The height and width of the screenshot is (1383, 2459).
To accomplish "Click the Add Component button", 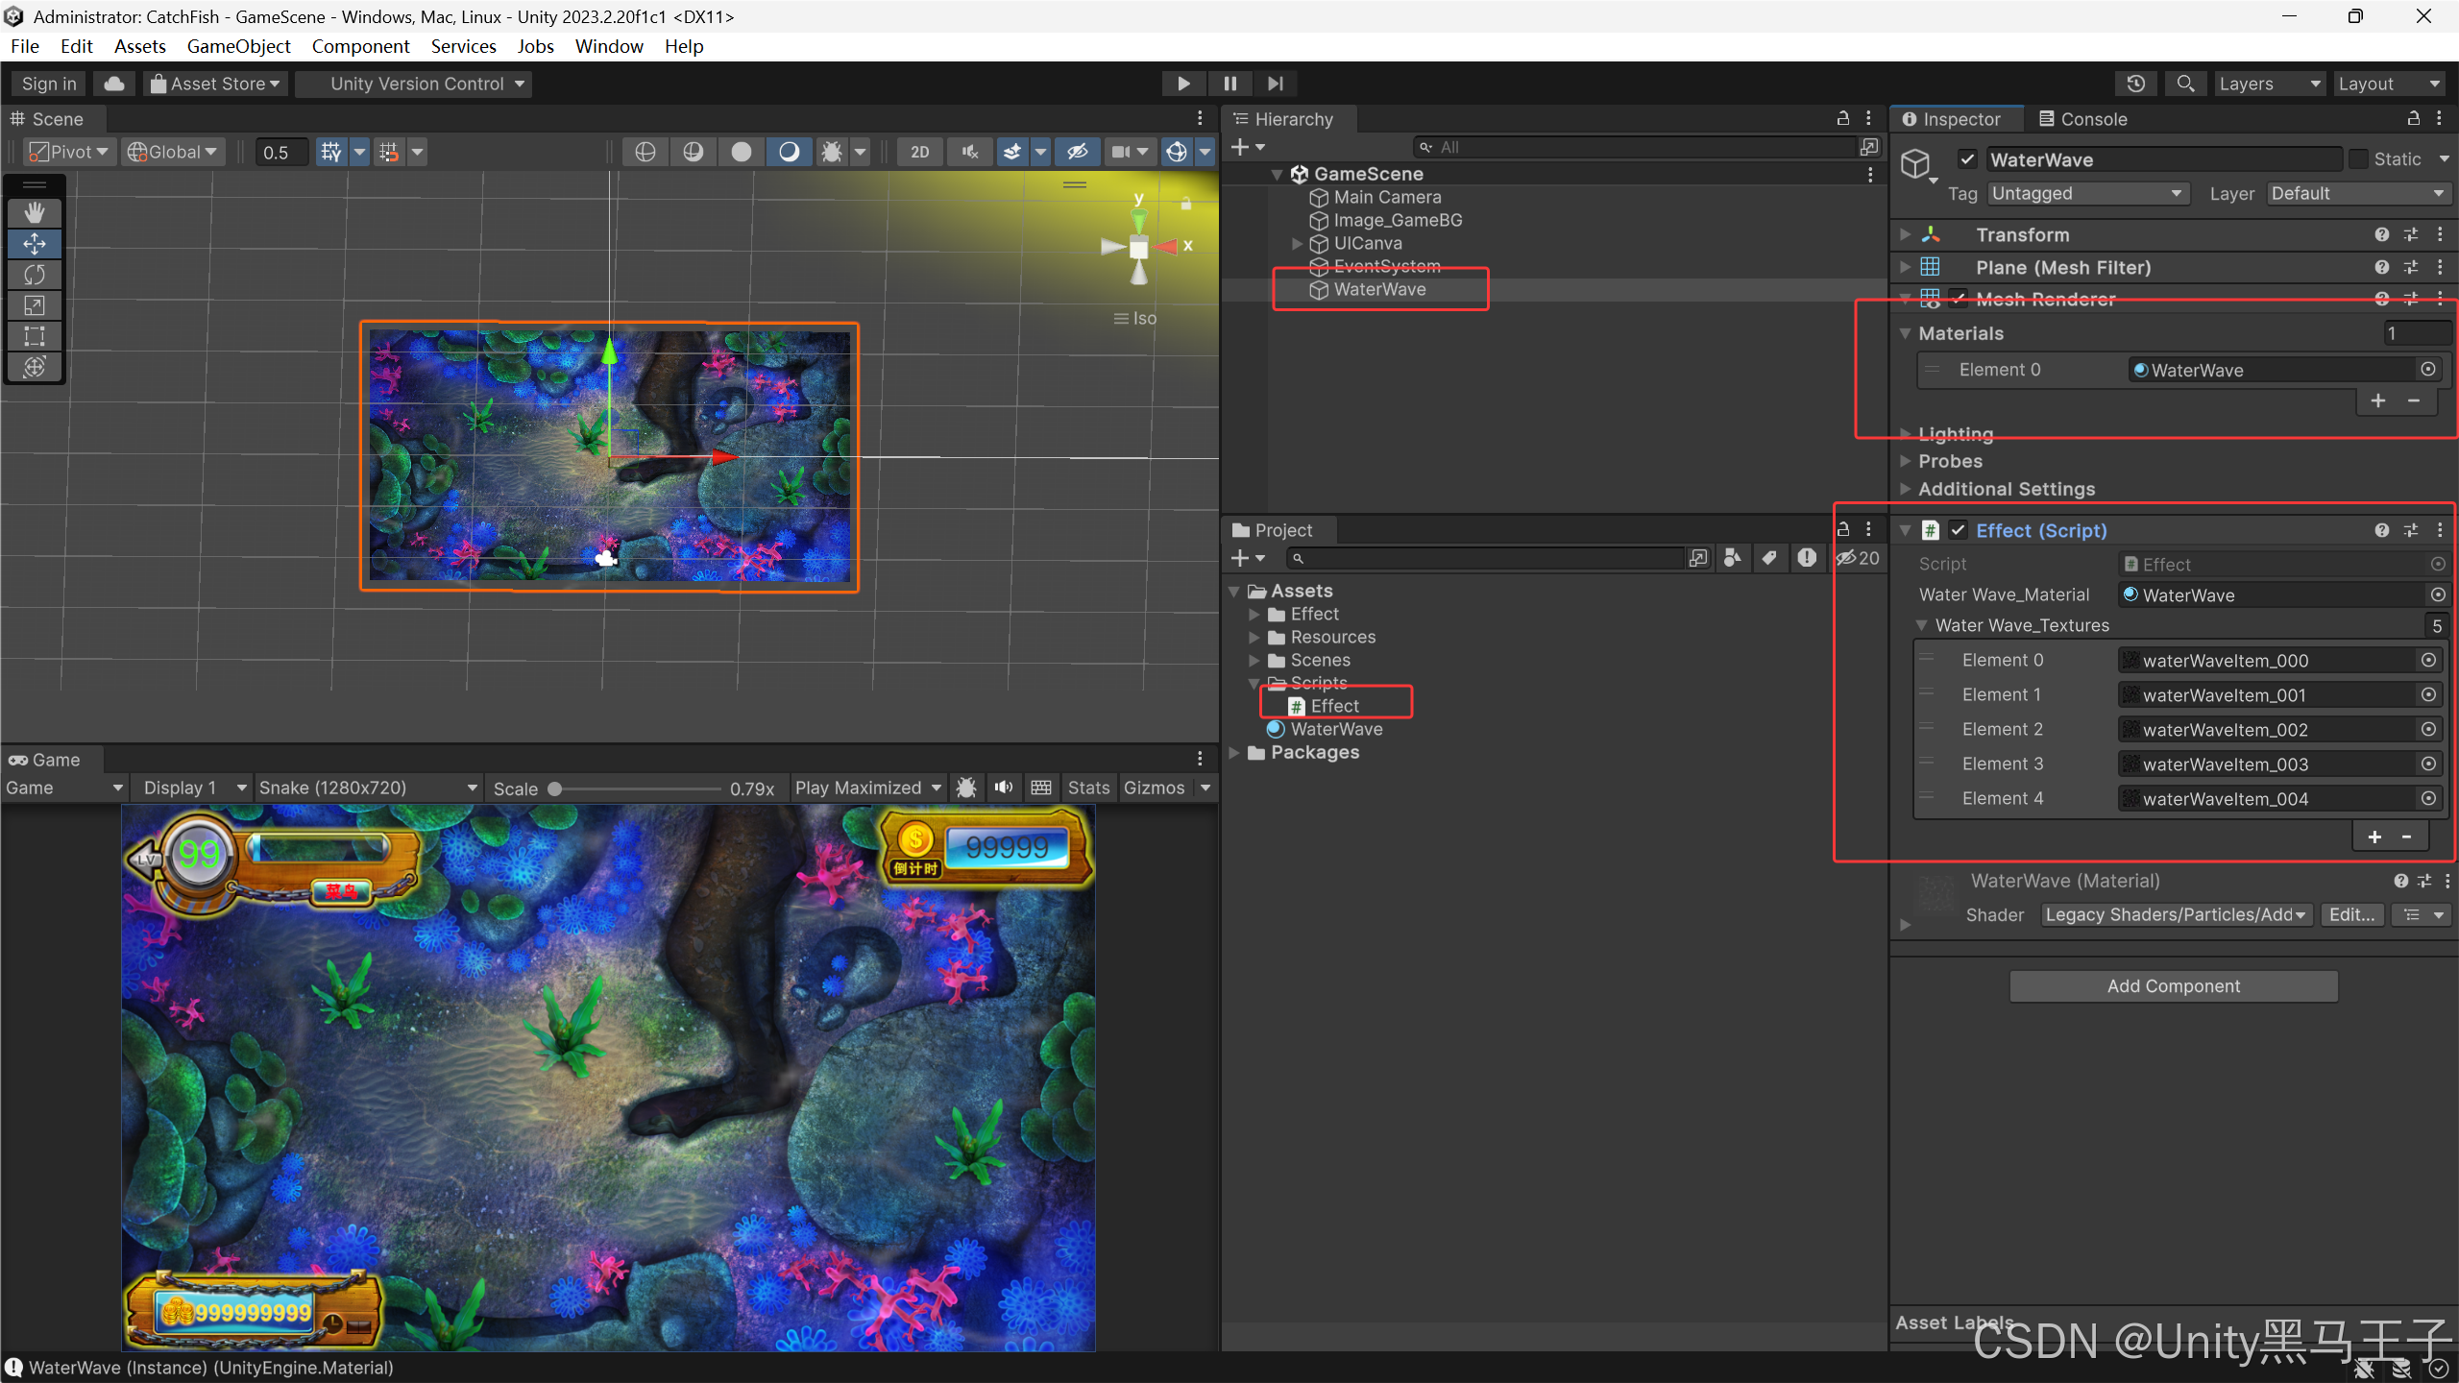I will pyautogui.click(x=2173, y=986).
